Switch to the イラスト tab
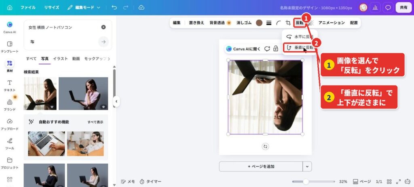 point(60,59)
